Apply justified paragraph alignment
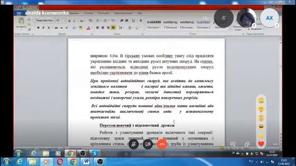This screenshot has height=166, width=296. [x=113, y=28]
